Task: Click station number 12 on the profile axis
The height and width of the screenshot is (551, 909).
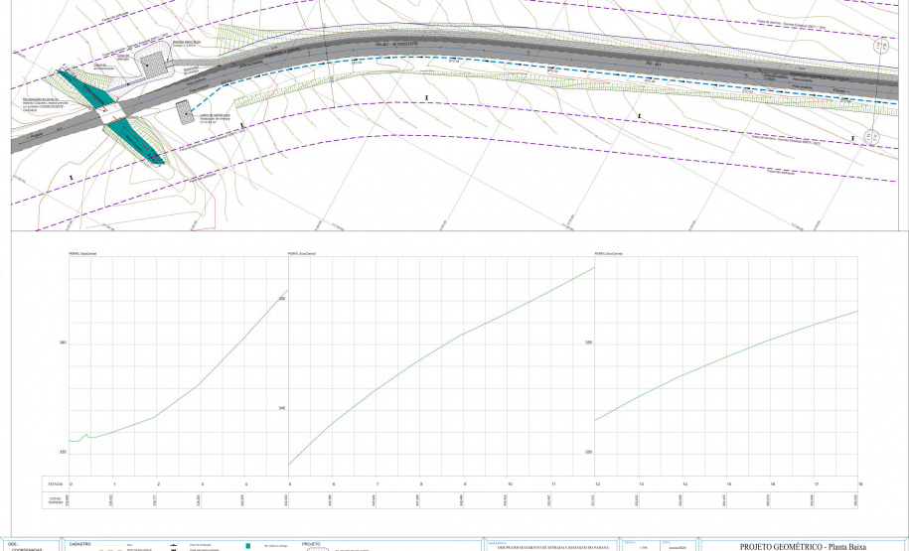Action: (x=597, y=483)
